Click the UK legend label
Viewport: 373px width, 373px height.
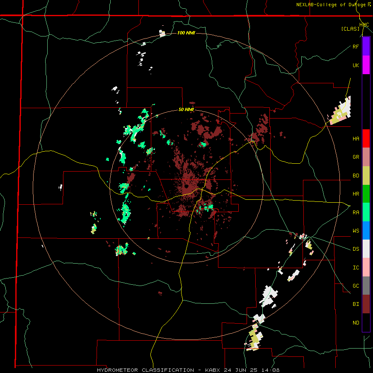pyautogui.click(x=356, y=65)
